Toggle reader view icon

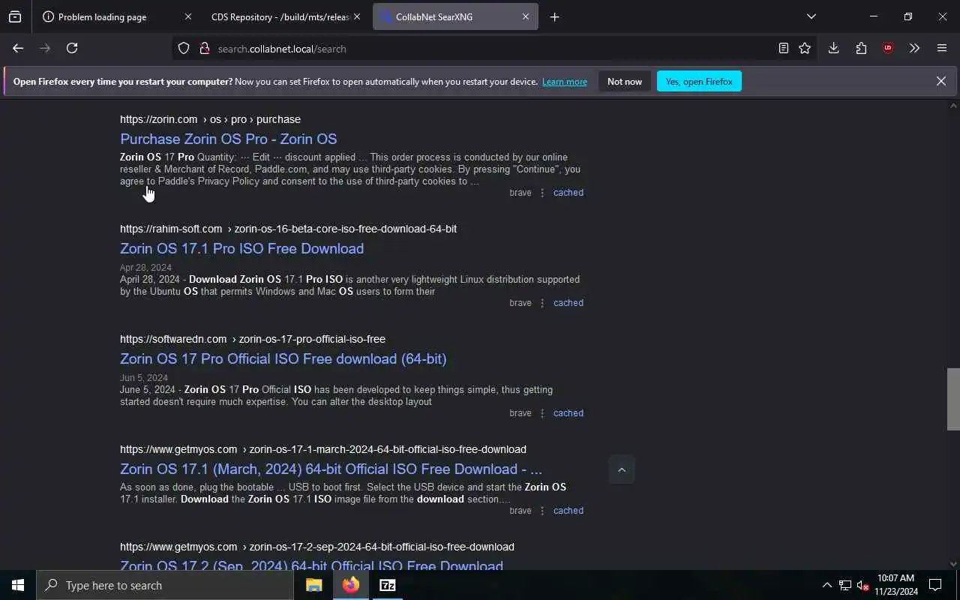click(783, 48)
